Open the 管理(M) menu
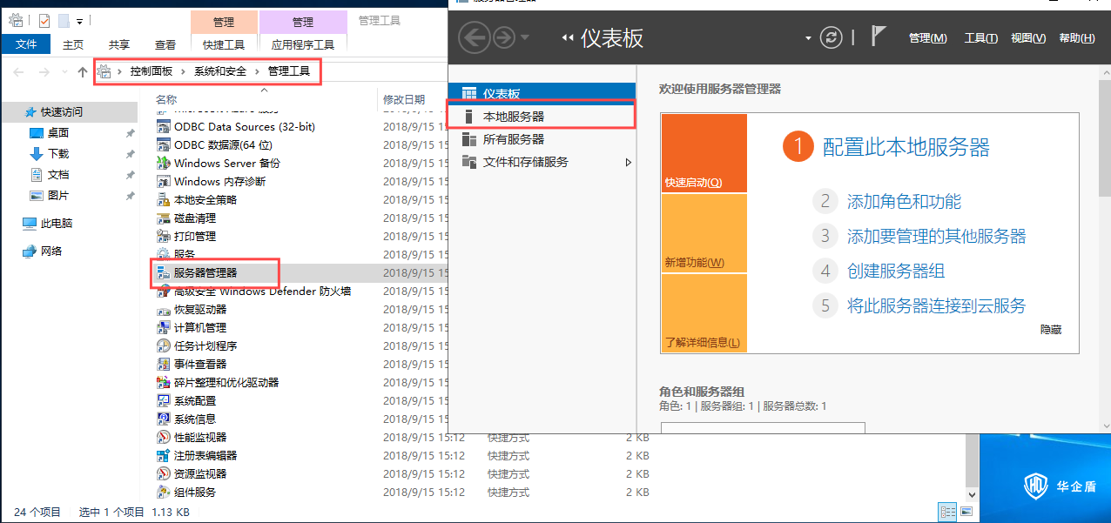 [x=927, y=38]
